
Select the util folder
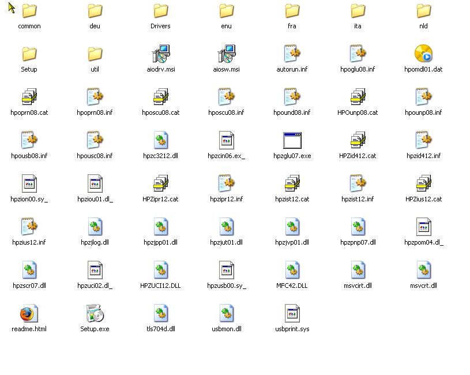(95, 54)
